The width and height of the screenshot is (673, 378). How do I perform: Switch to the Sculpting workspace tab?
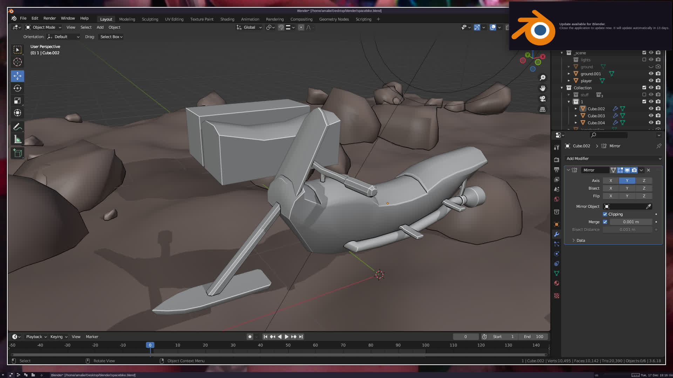tap(150, 19)
